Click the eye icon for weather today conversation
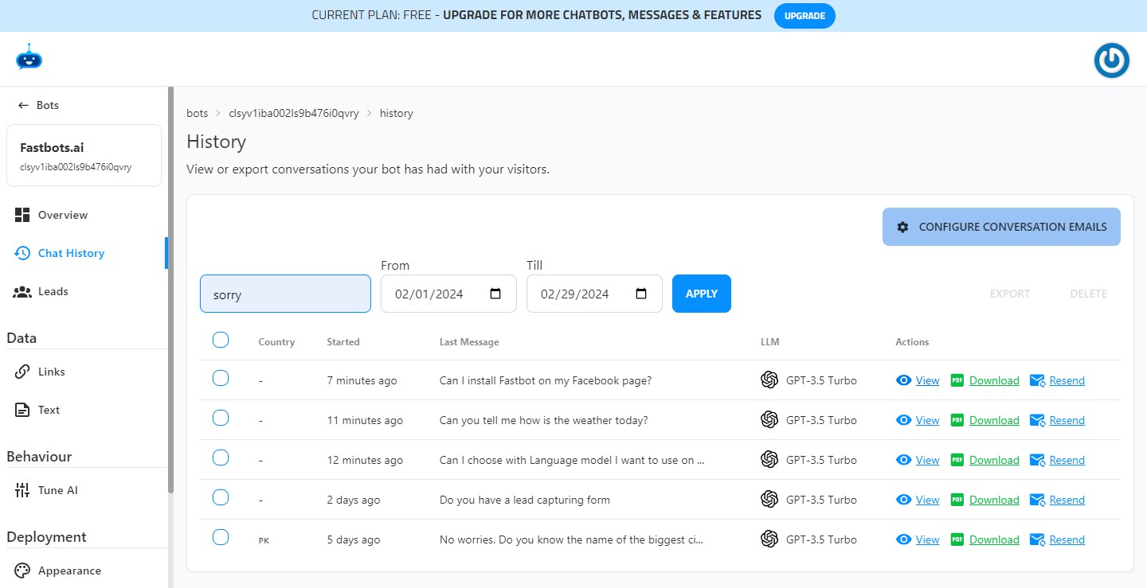1147x588 pixels. [903, 420]
